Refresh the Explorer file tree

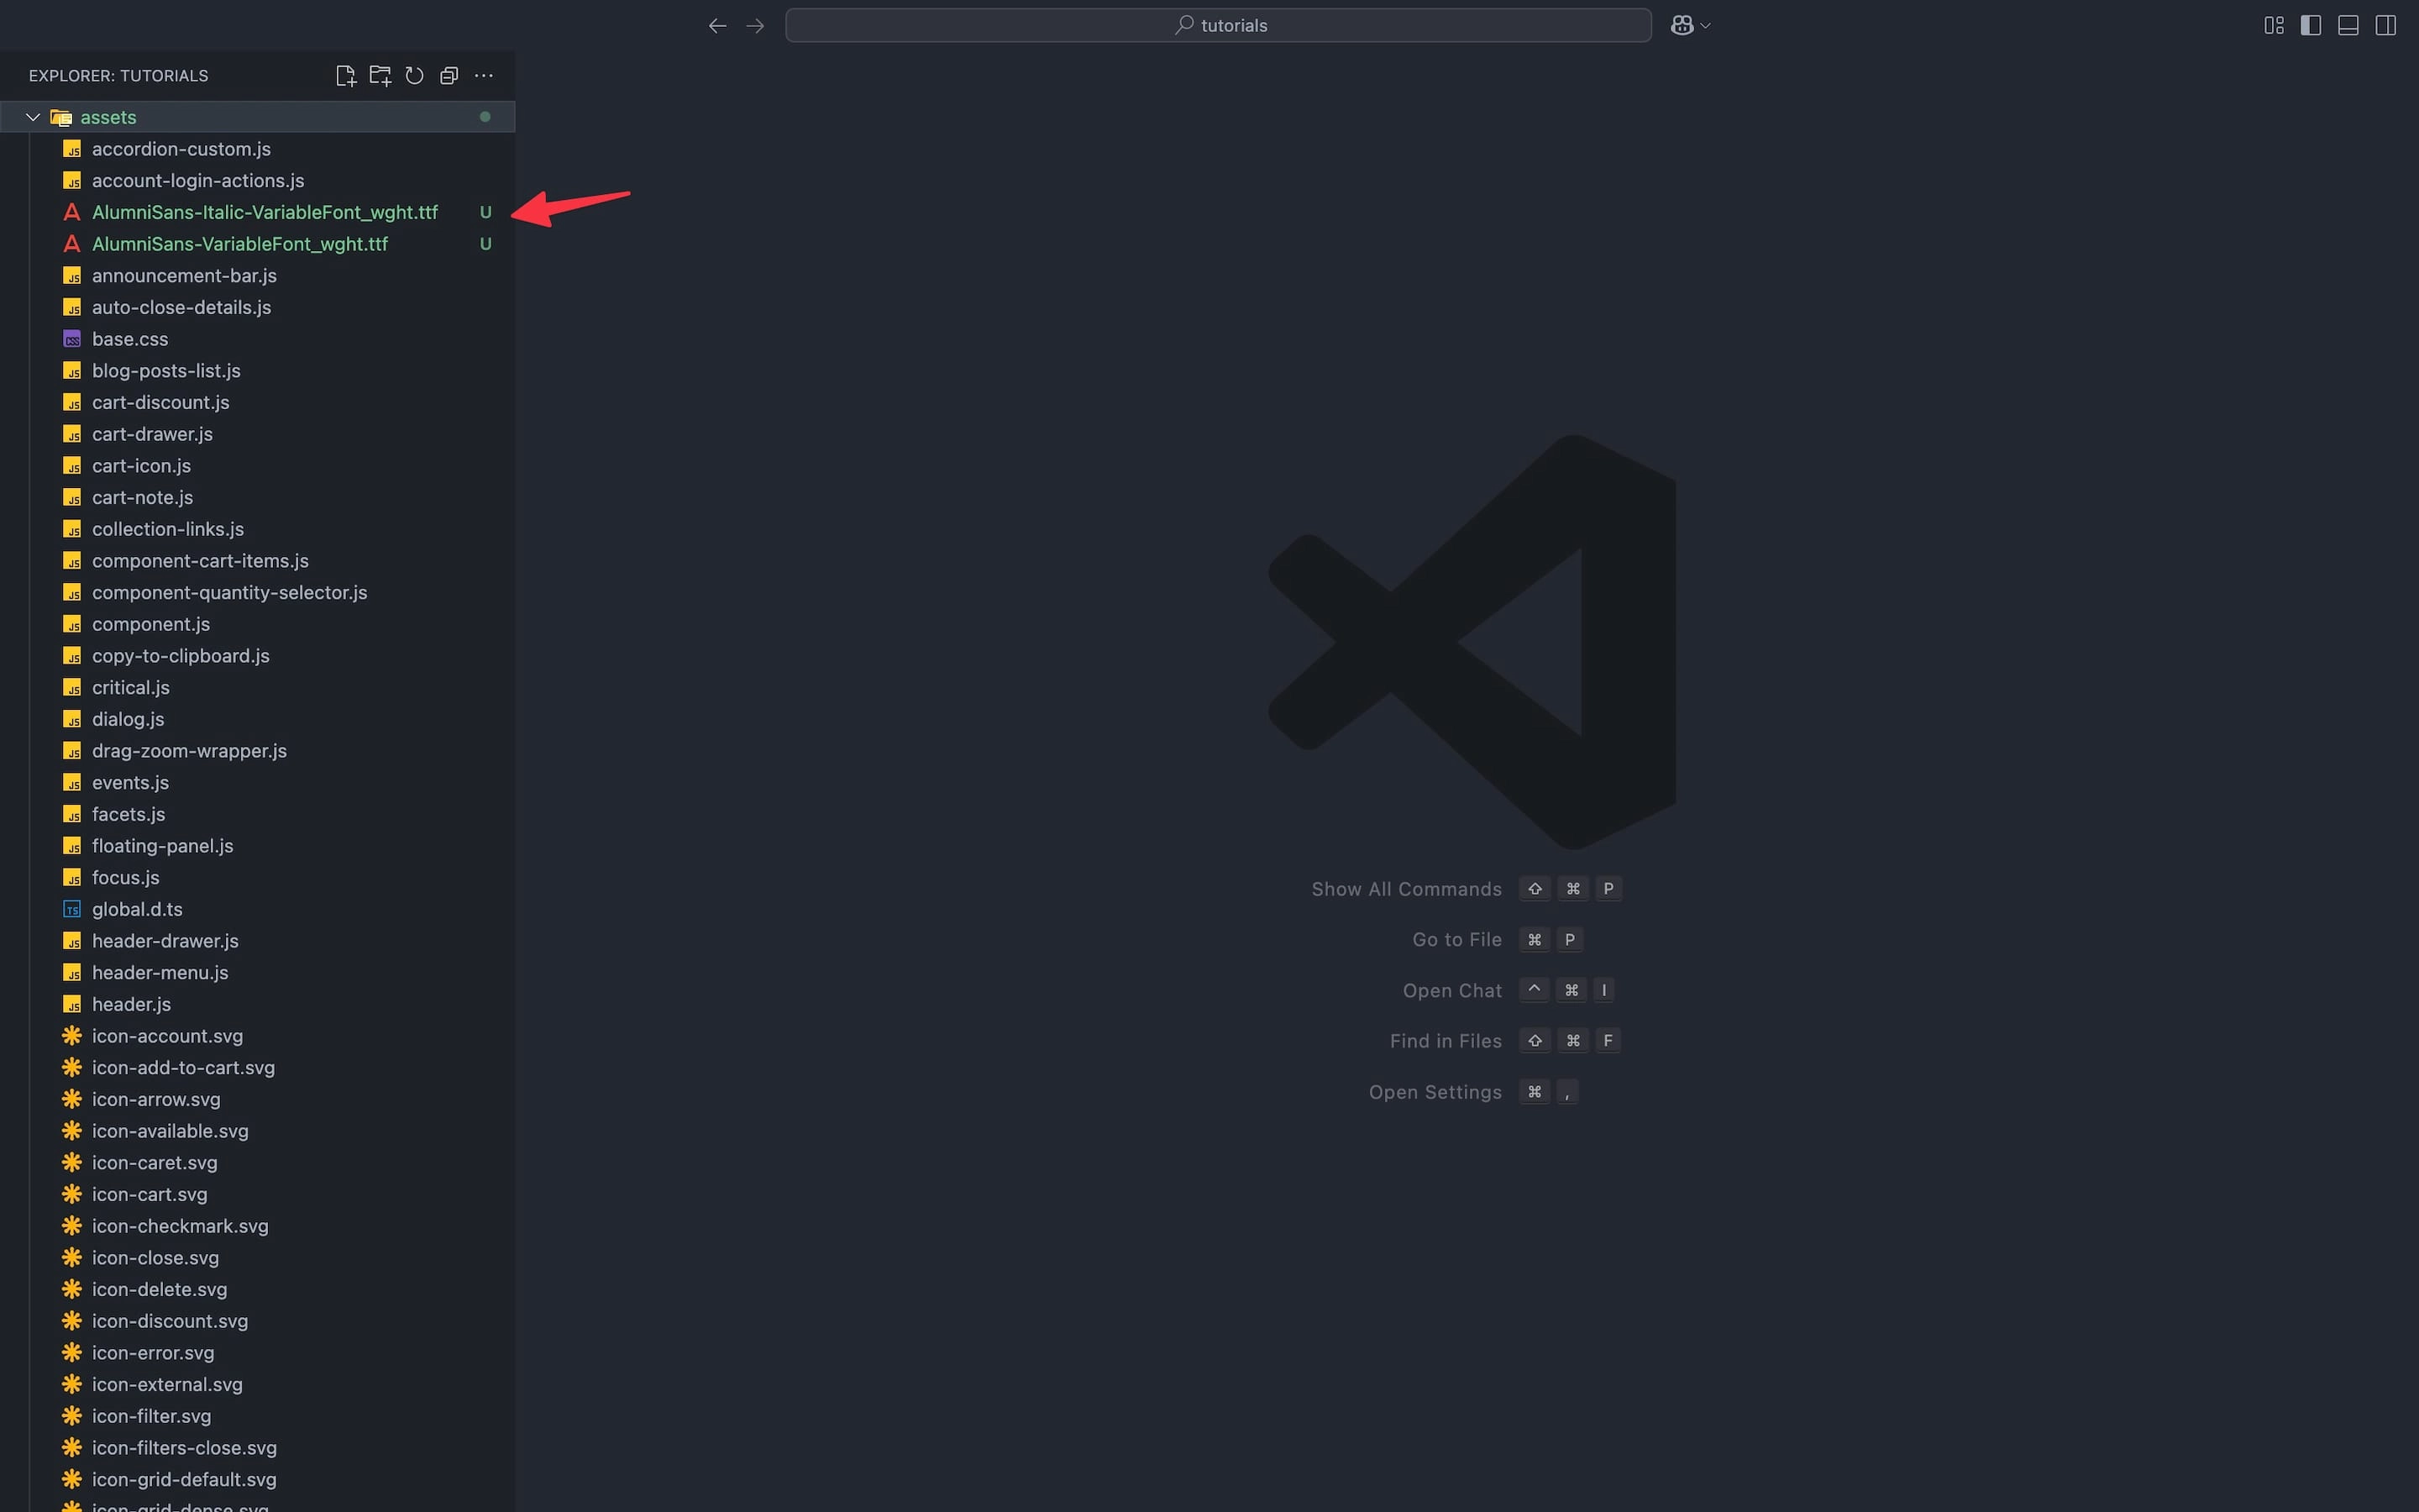(x=415, y=76)
